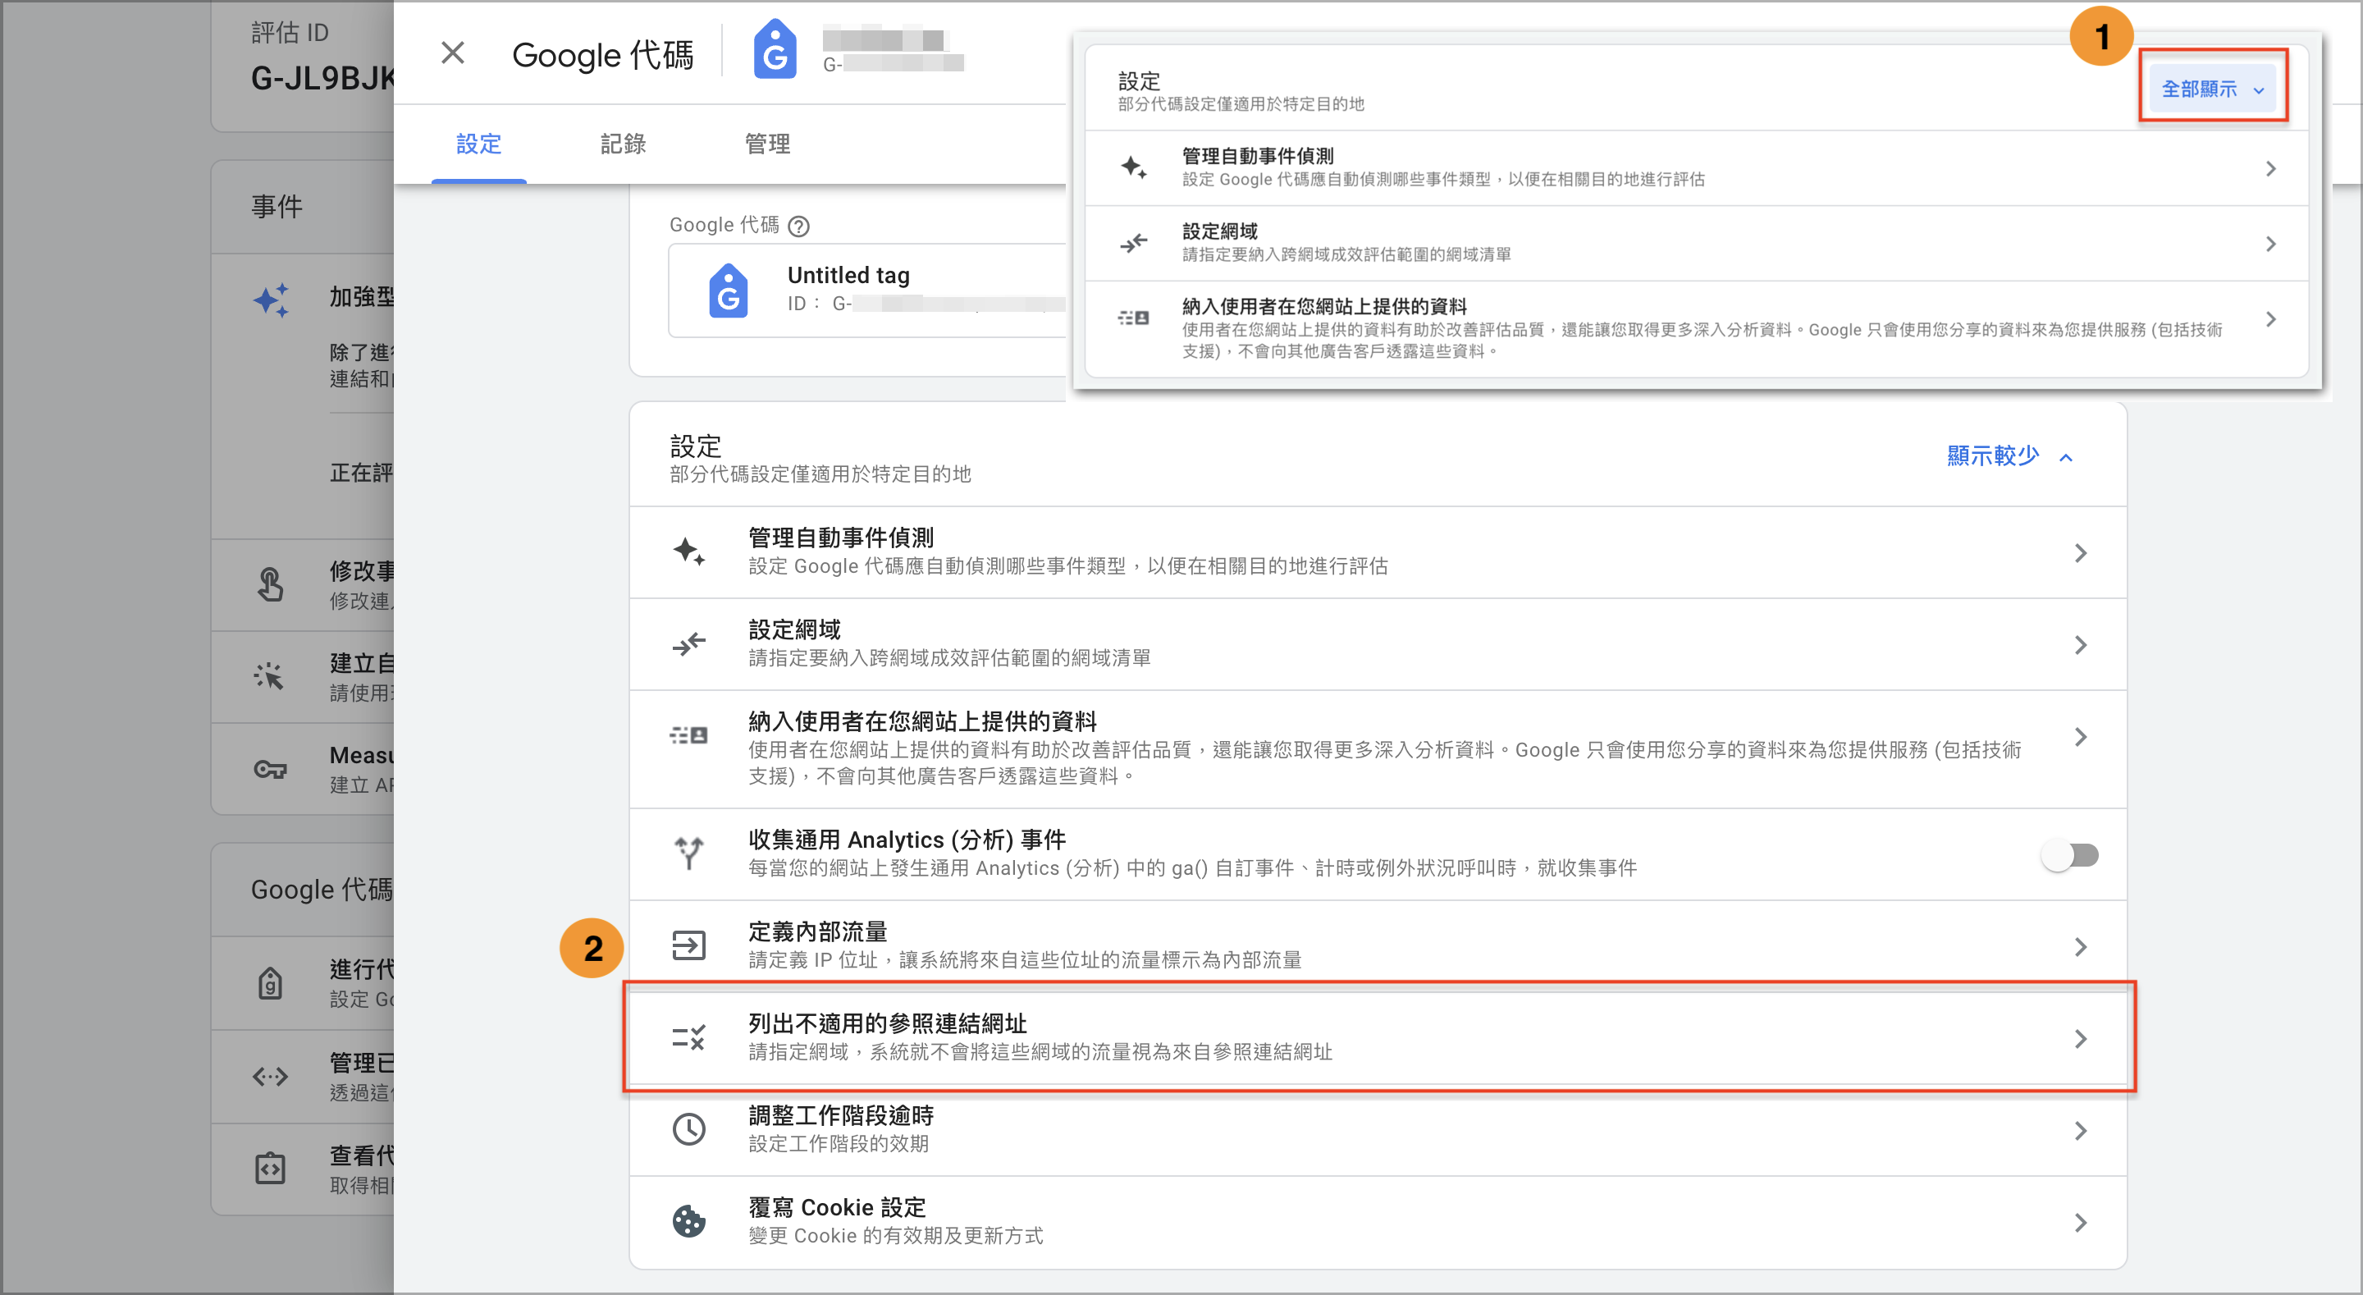The height and width of the screenshot is (1295, 2363).
Task: Open 定義內部流量 setting
Action: coord(1378,946)
